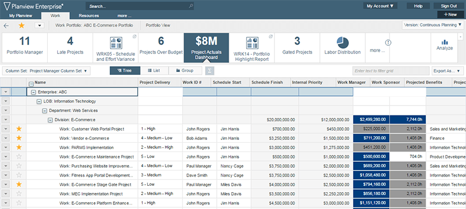466x209 pixels.
Task: Select the Group view
Action: click(x=185, y=70)
